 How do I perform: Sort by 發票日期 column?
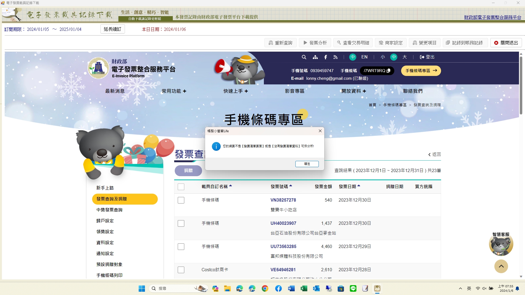[349, 187]
